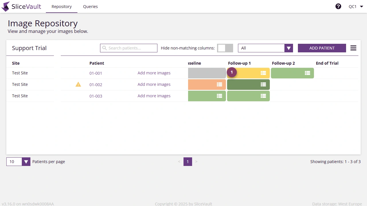Open the image list for 01-003's Follow-up 2
The width and height of the screenshot is (367, 206).
pyautogui.click(x=263, y=96)
